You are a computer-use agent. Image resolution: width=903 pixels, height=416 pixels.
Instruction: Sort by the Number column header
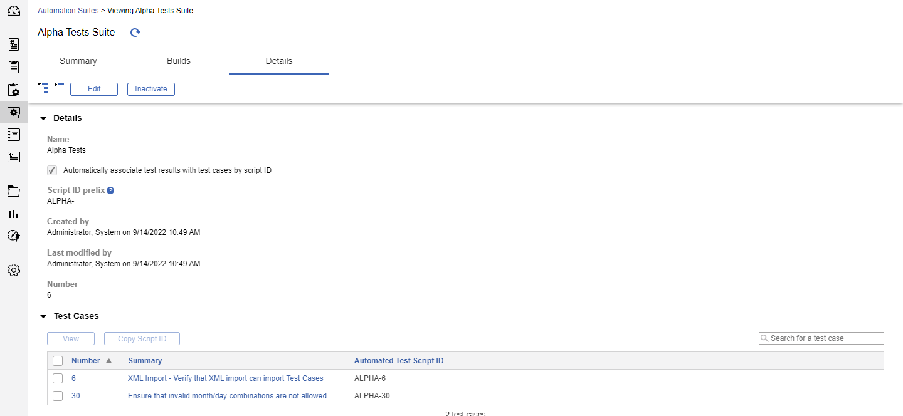85,361
